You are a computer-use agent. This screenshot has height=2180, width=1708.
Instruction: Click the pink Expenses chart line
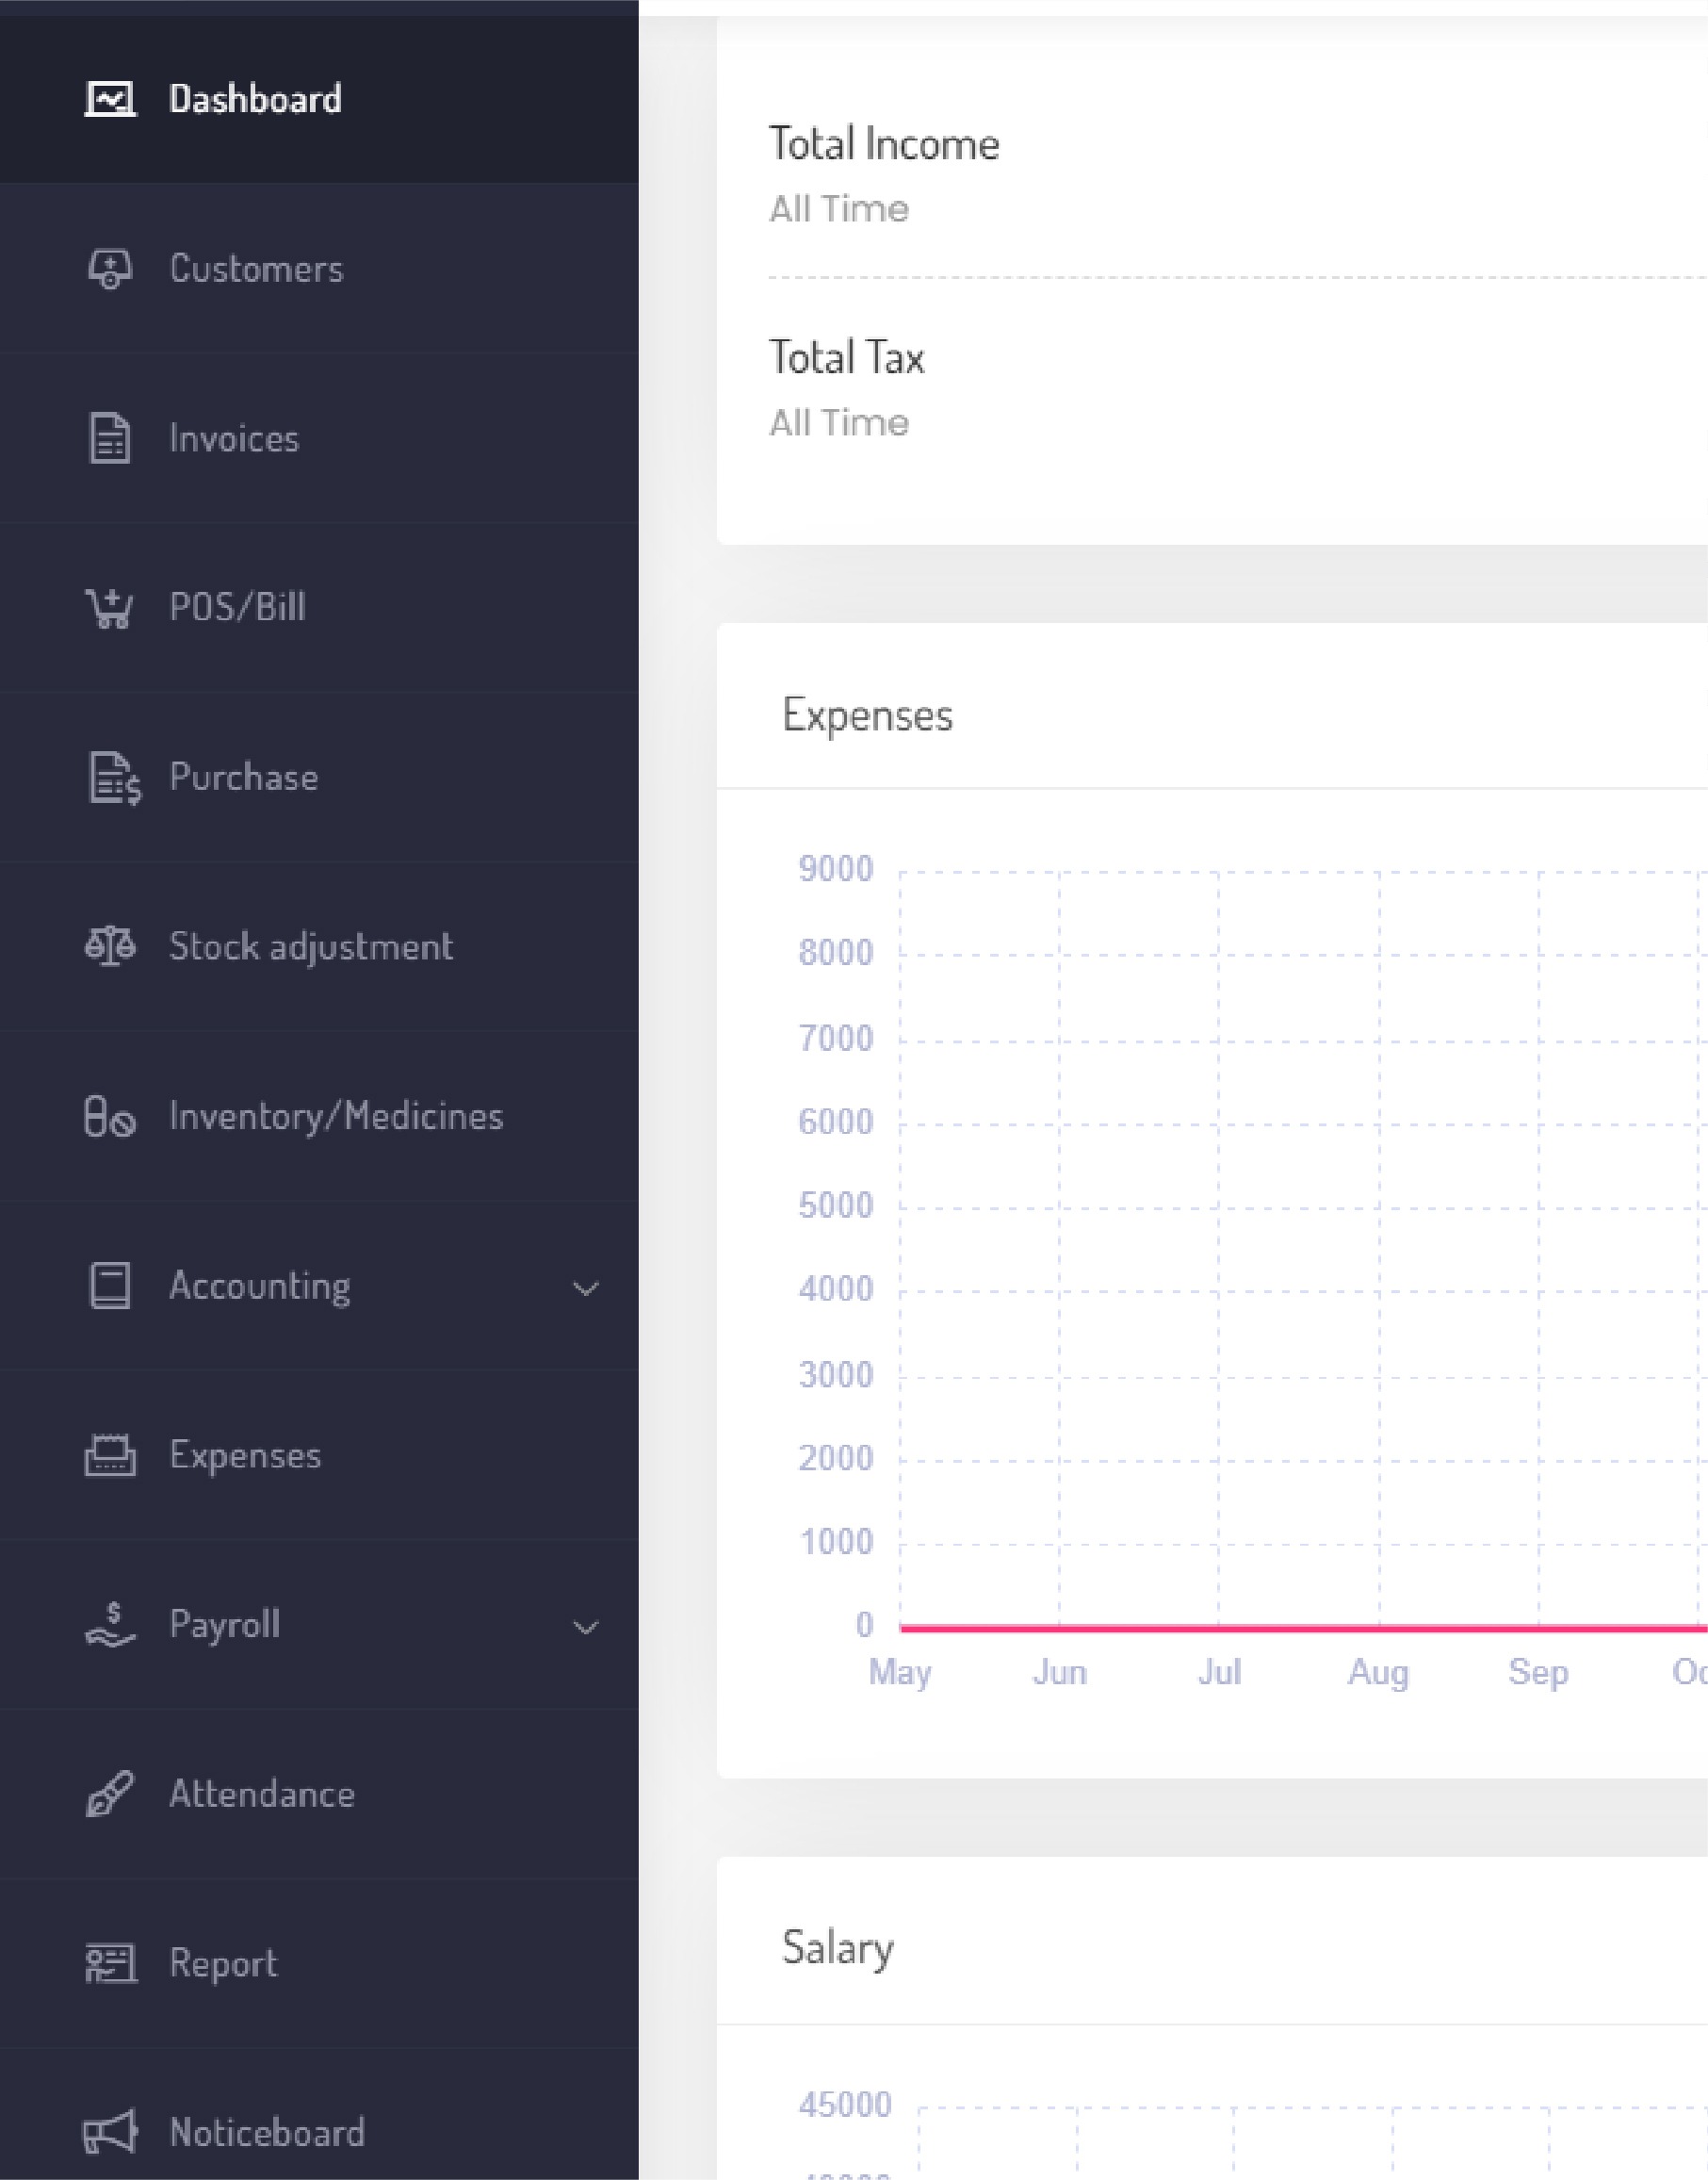1300,1629
